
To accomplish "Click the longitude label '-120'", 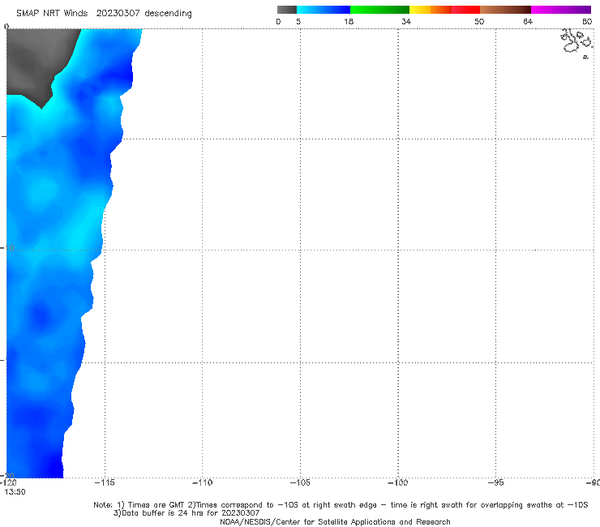I will (8, 482).
